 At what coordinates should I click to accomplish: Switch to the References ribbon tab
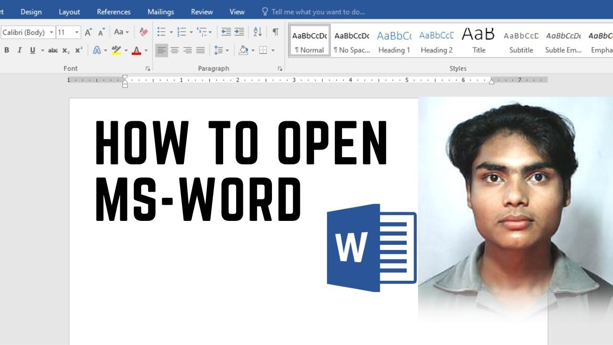click(x=114, y=12)
